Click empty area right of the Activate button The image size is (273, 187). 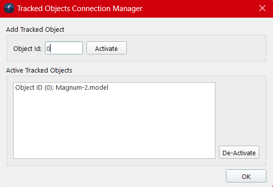(x=195, y=48)
